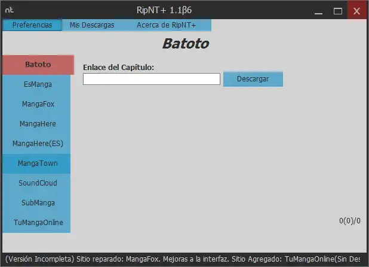Switch to MangaTown site

(x=36, y=163)
